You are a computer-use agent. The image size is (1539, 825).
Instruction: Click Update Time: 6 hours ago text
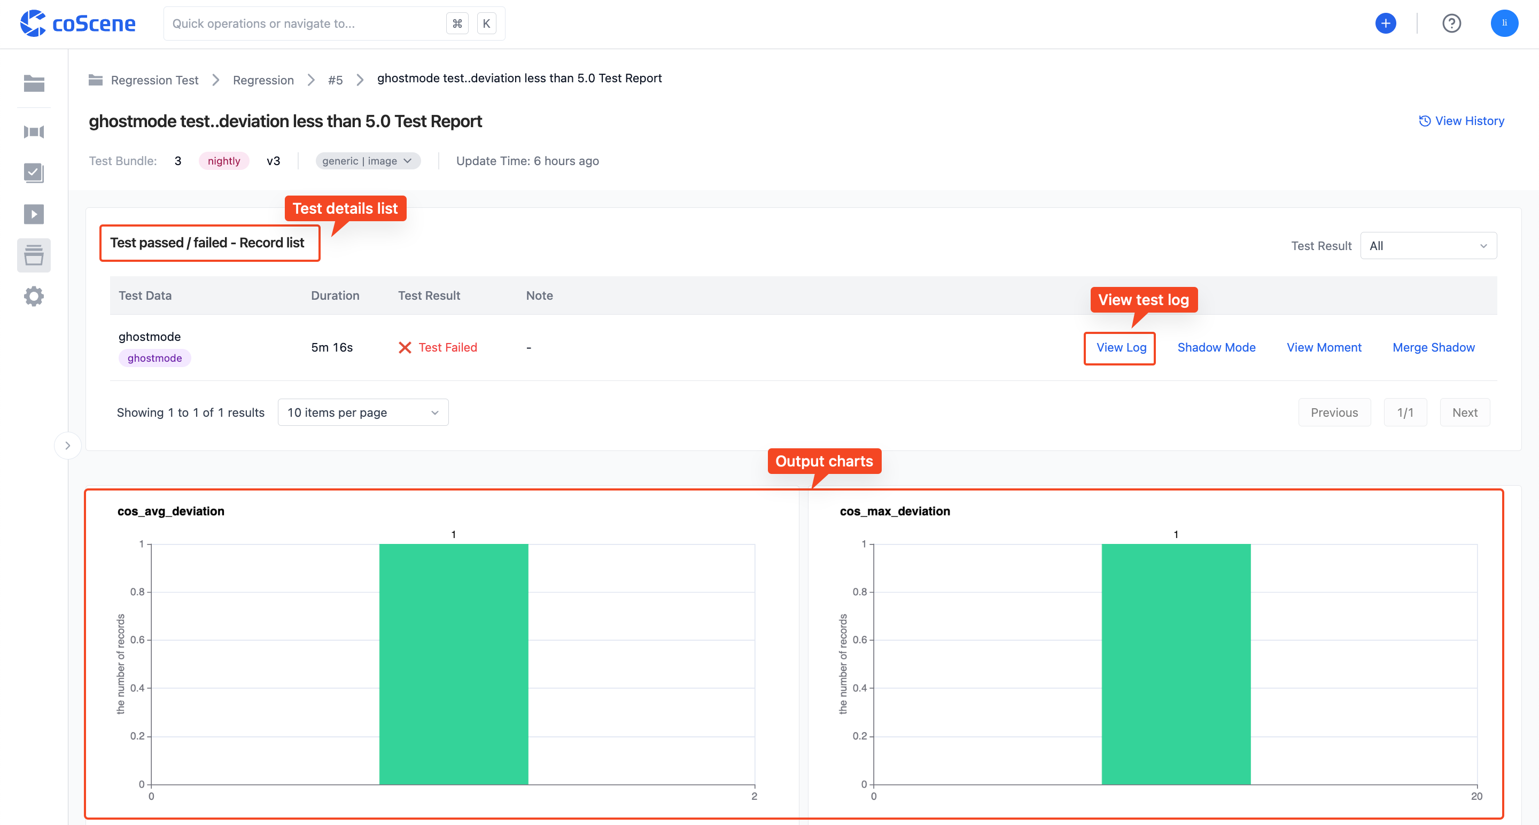coord(527,161)
